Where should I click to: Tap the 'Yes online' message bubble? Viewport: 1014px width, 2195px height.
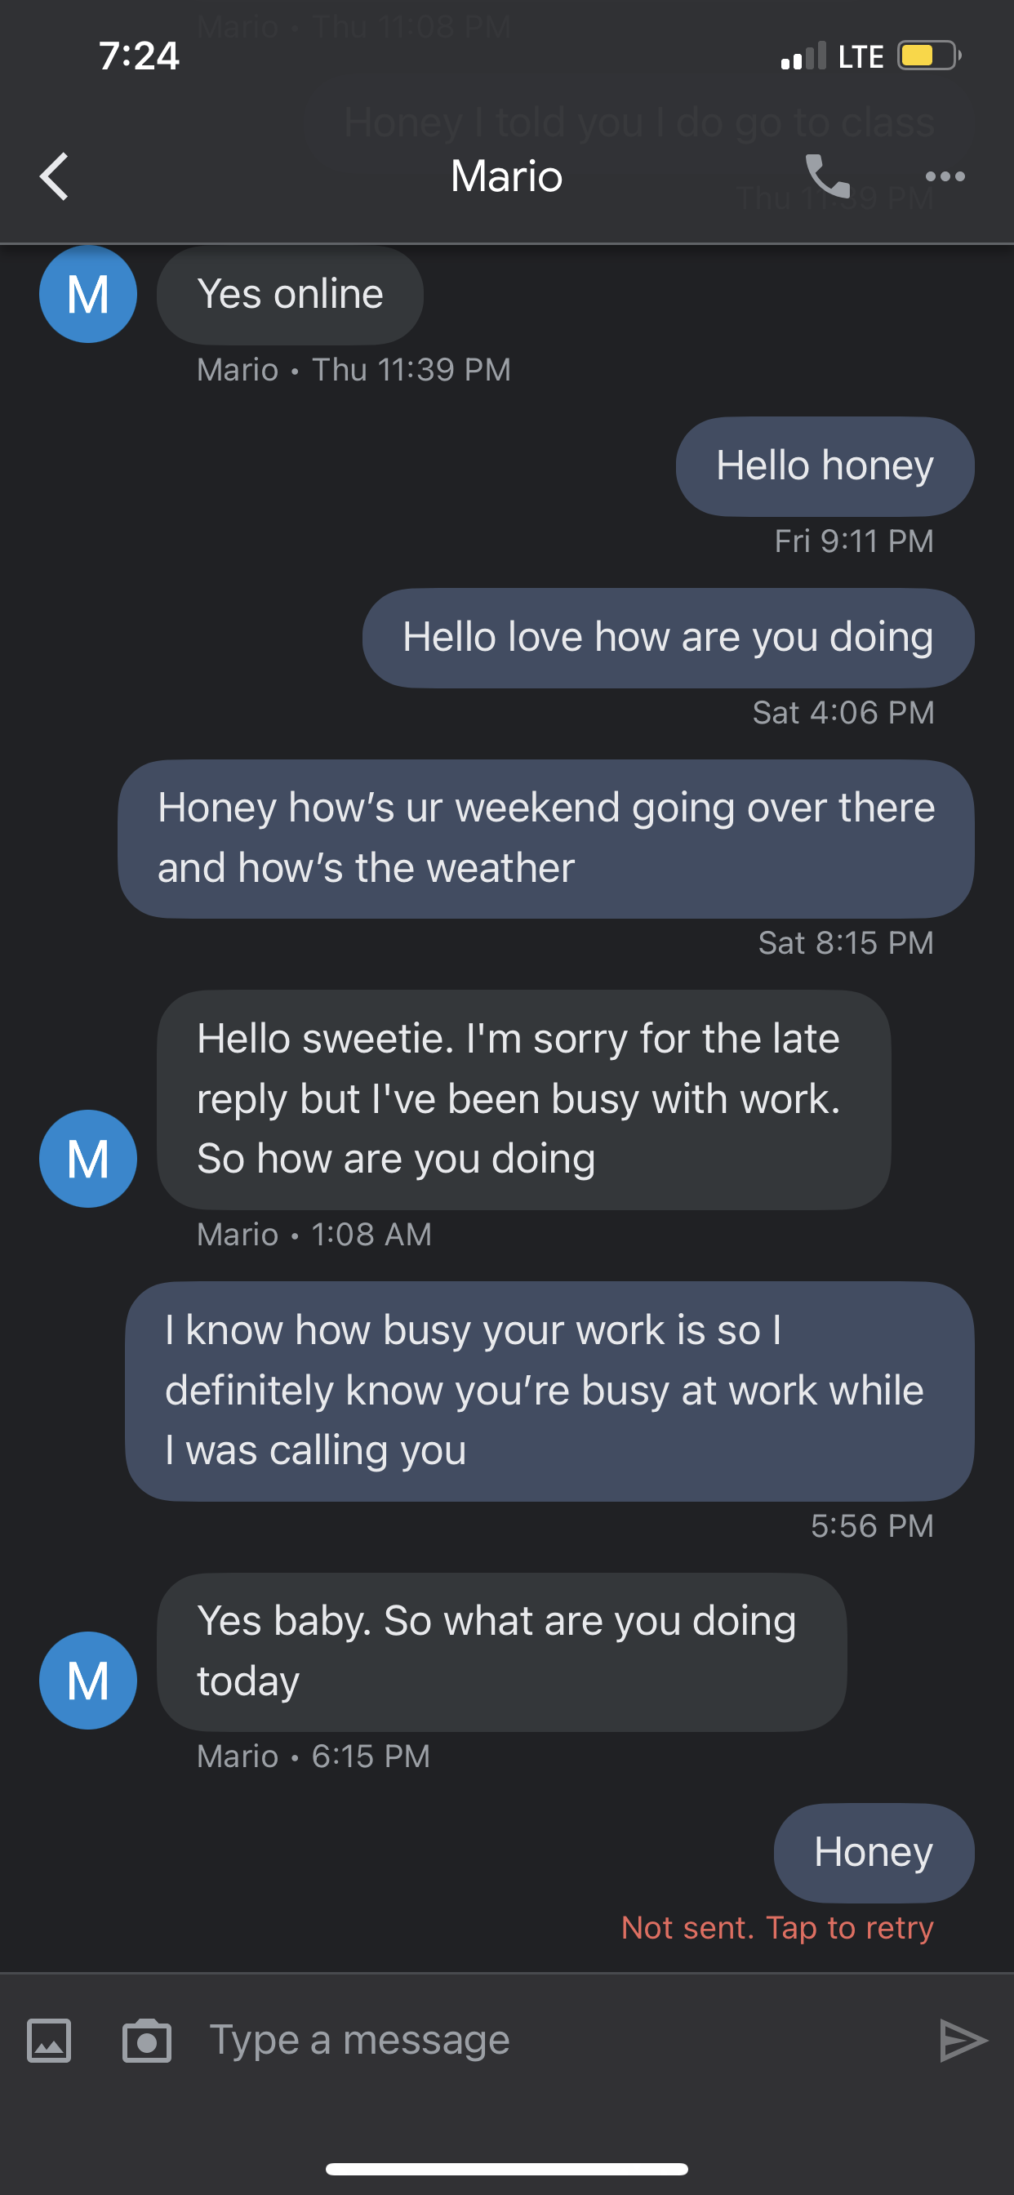290,295
